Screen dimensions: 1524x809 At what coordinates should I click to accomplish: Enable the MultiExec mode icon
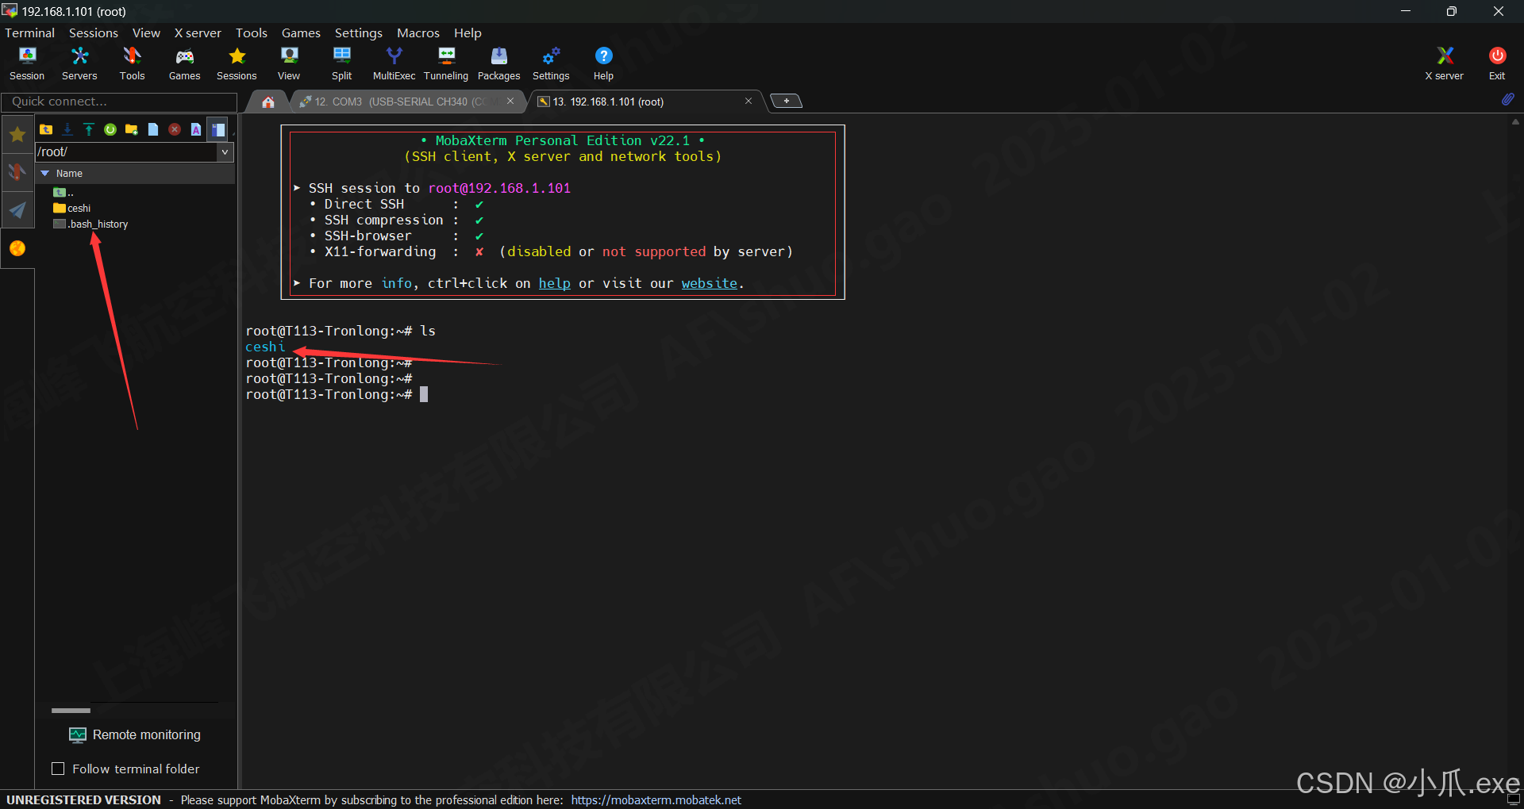click(394, 63)
